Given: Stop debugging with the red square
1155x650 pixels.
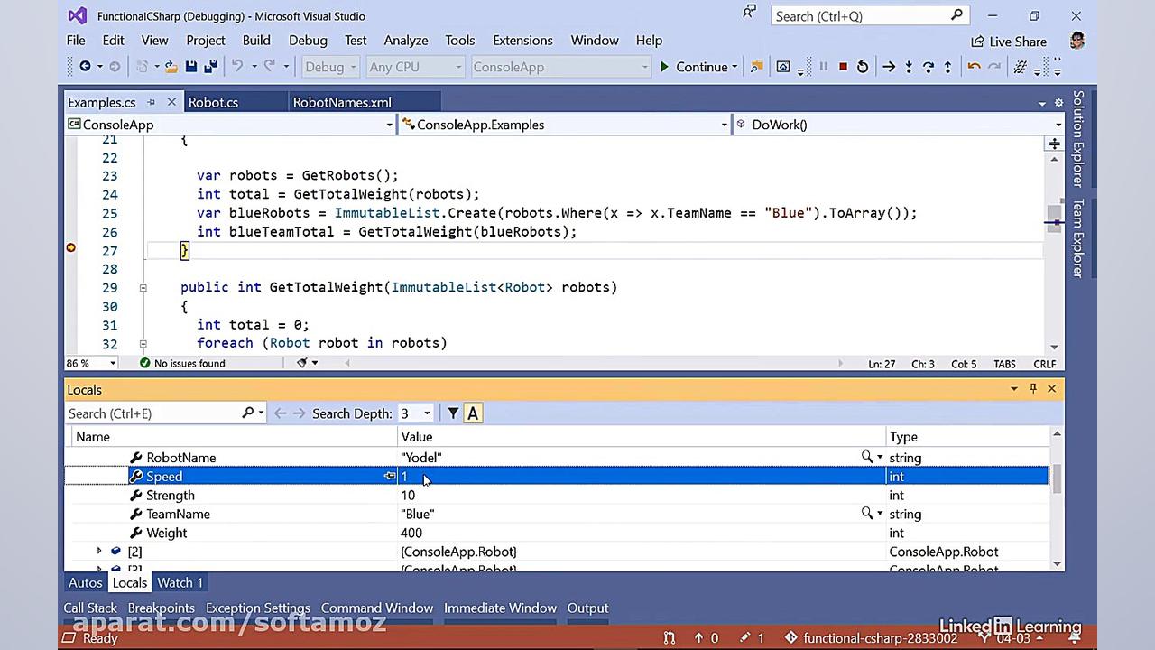Looking at the screenshot, I should 843,67.
